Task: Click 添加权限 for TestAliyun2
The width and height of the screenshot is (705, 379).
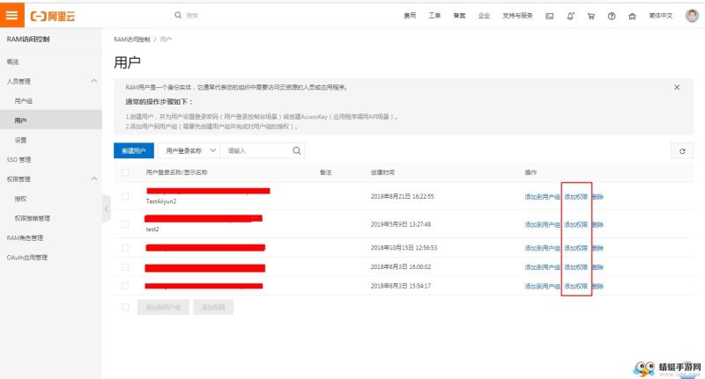Action: (x=576, y=196)
